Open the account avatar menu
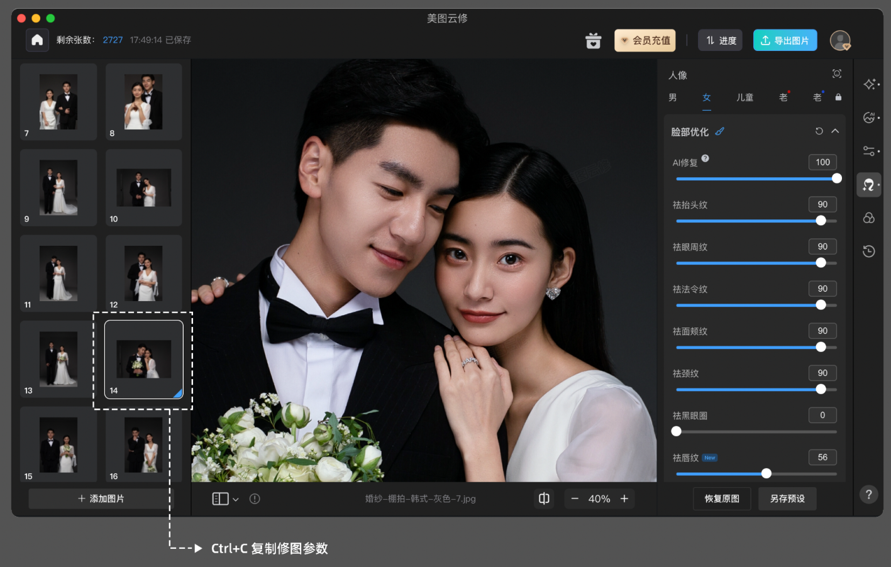Image resolution: width=891 pixels, height=567 pixels. 840,40
